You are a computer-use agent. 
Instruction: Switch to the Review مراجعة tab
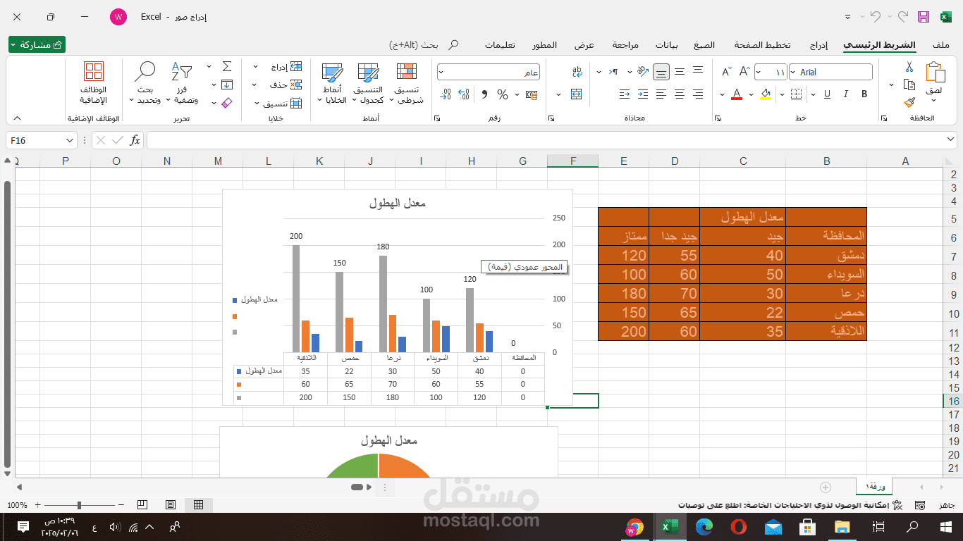coord(625,45)
